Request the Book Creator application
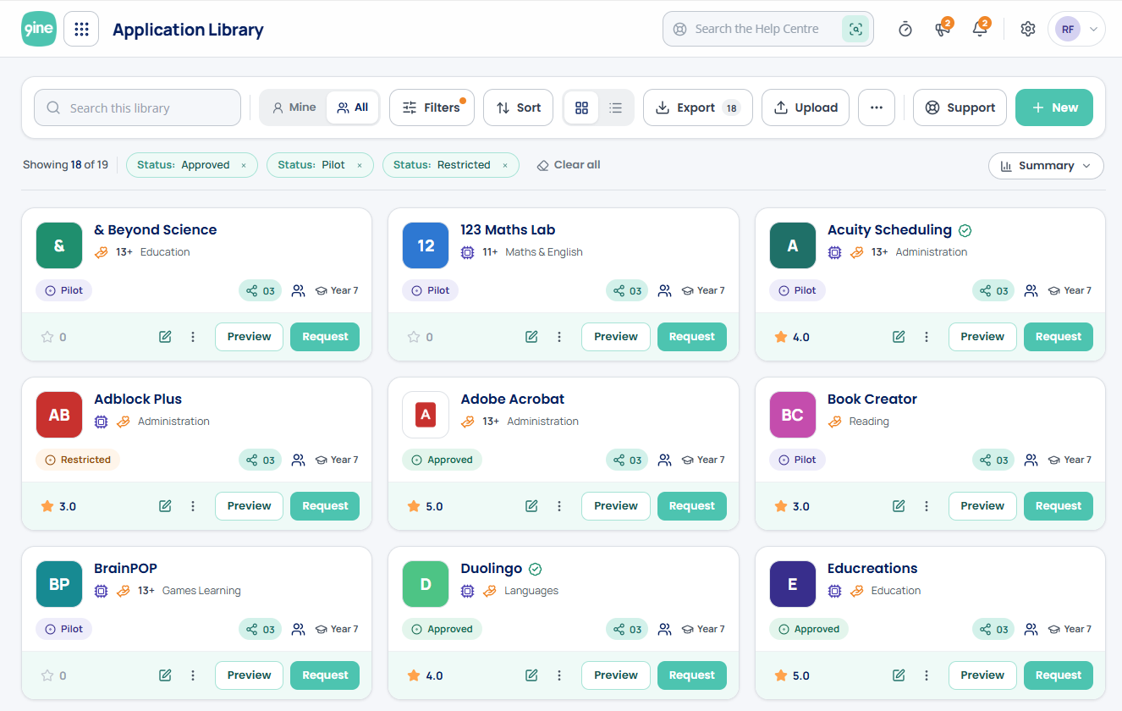1122x711 pixels. (1059, 506)
